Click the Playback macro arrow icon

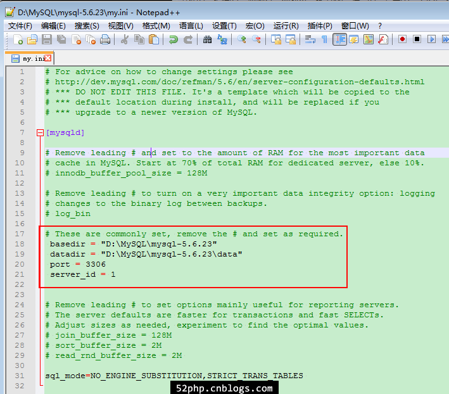[431, 39]
